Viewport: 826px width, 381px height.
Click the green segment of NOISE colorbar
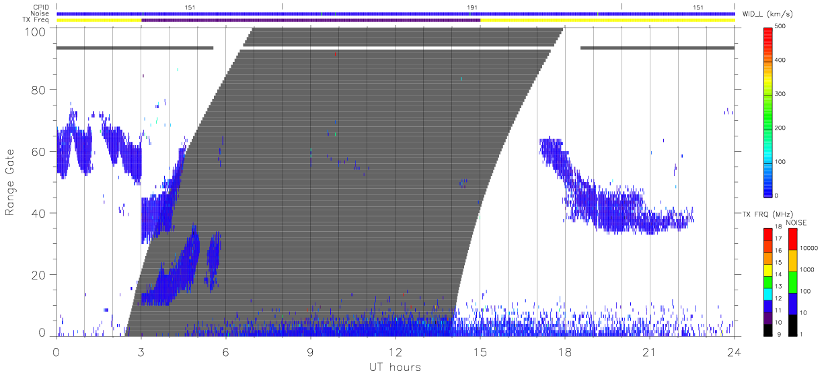click(x=792, y=281)
